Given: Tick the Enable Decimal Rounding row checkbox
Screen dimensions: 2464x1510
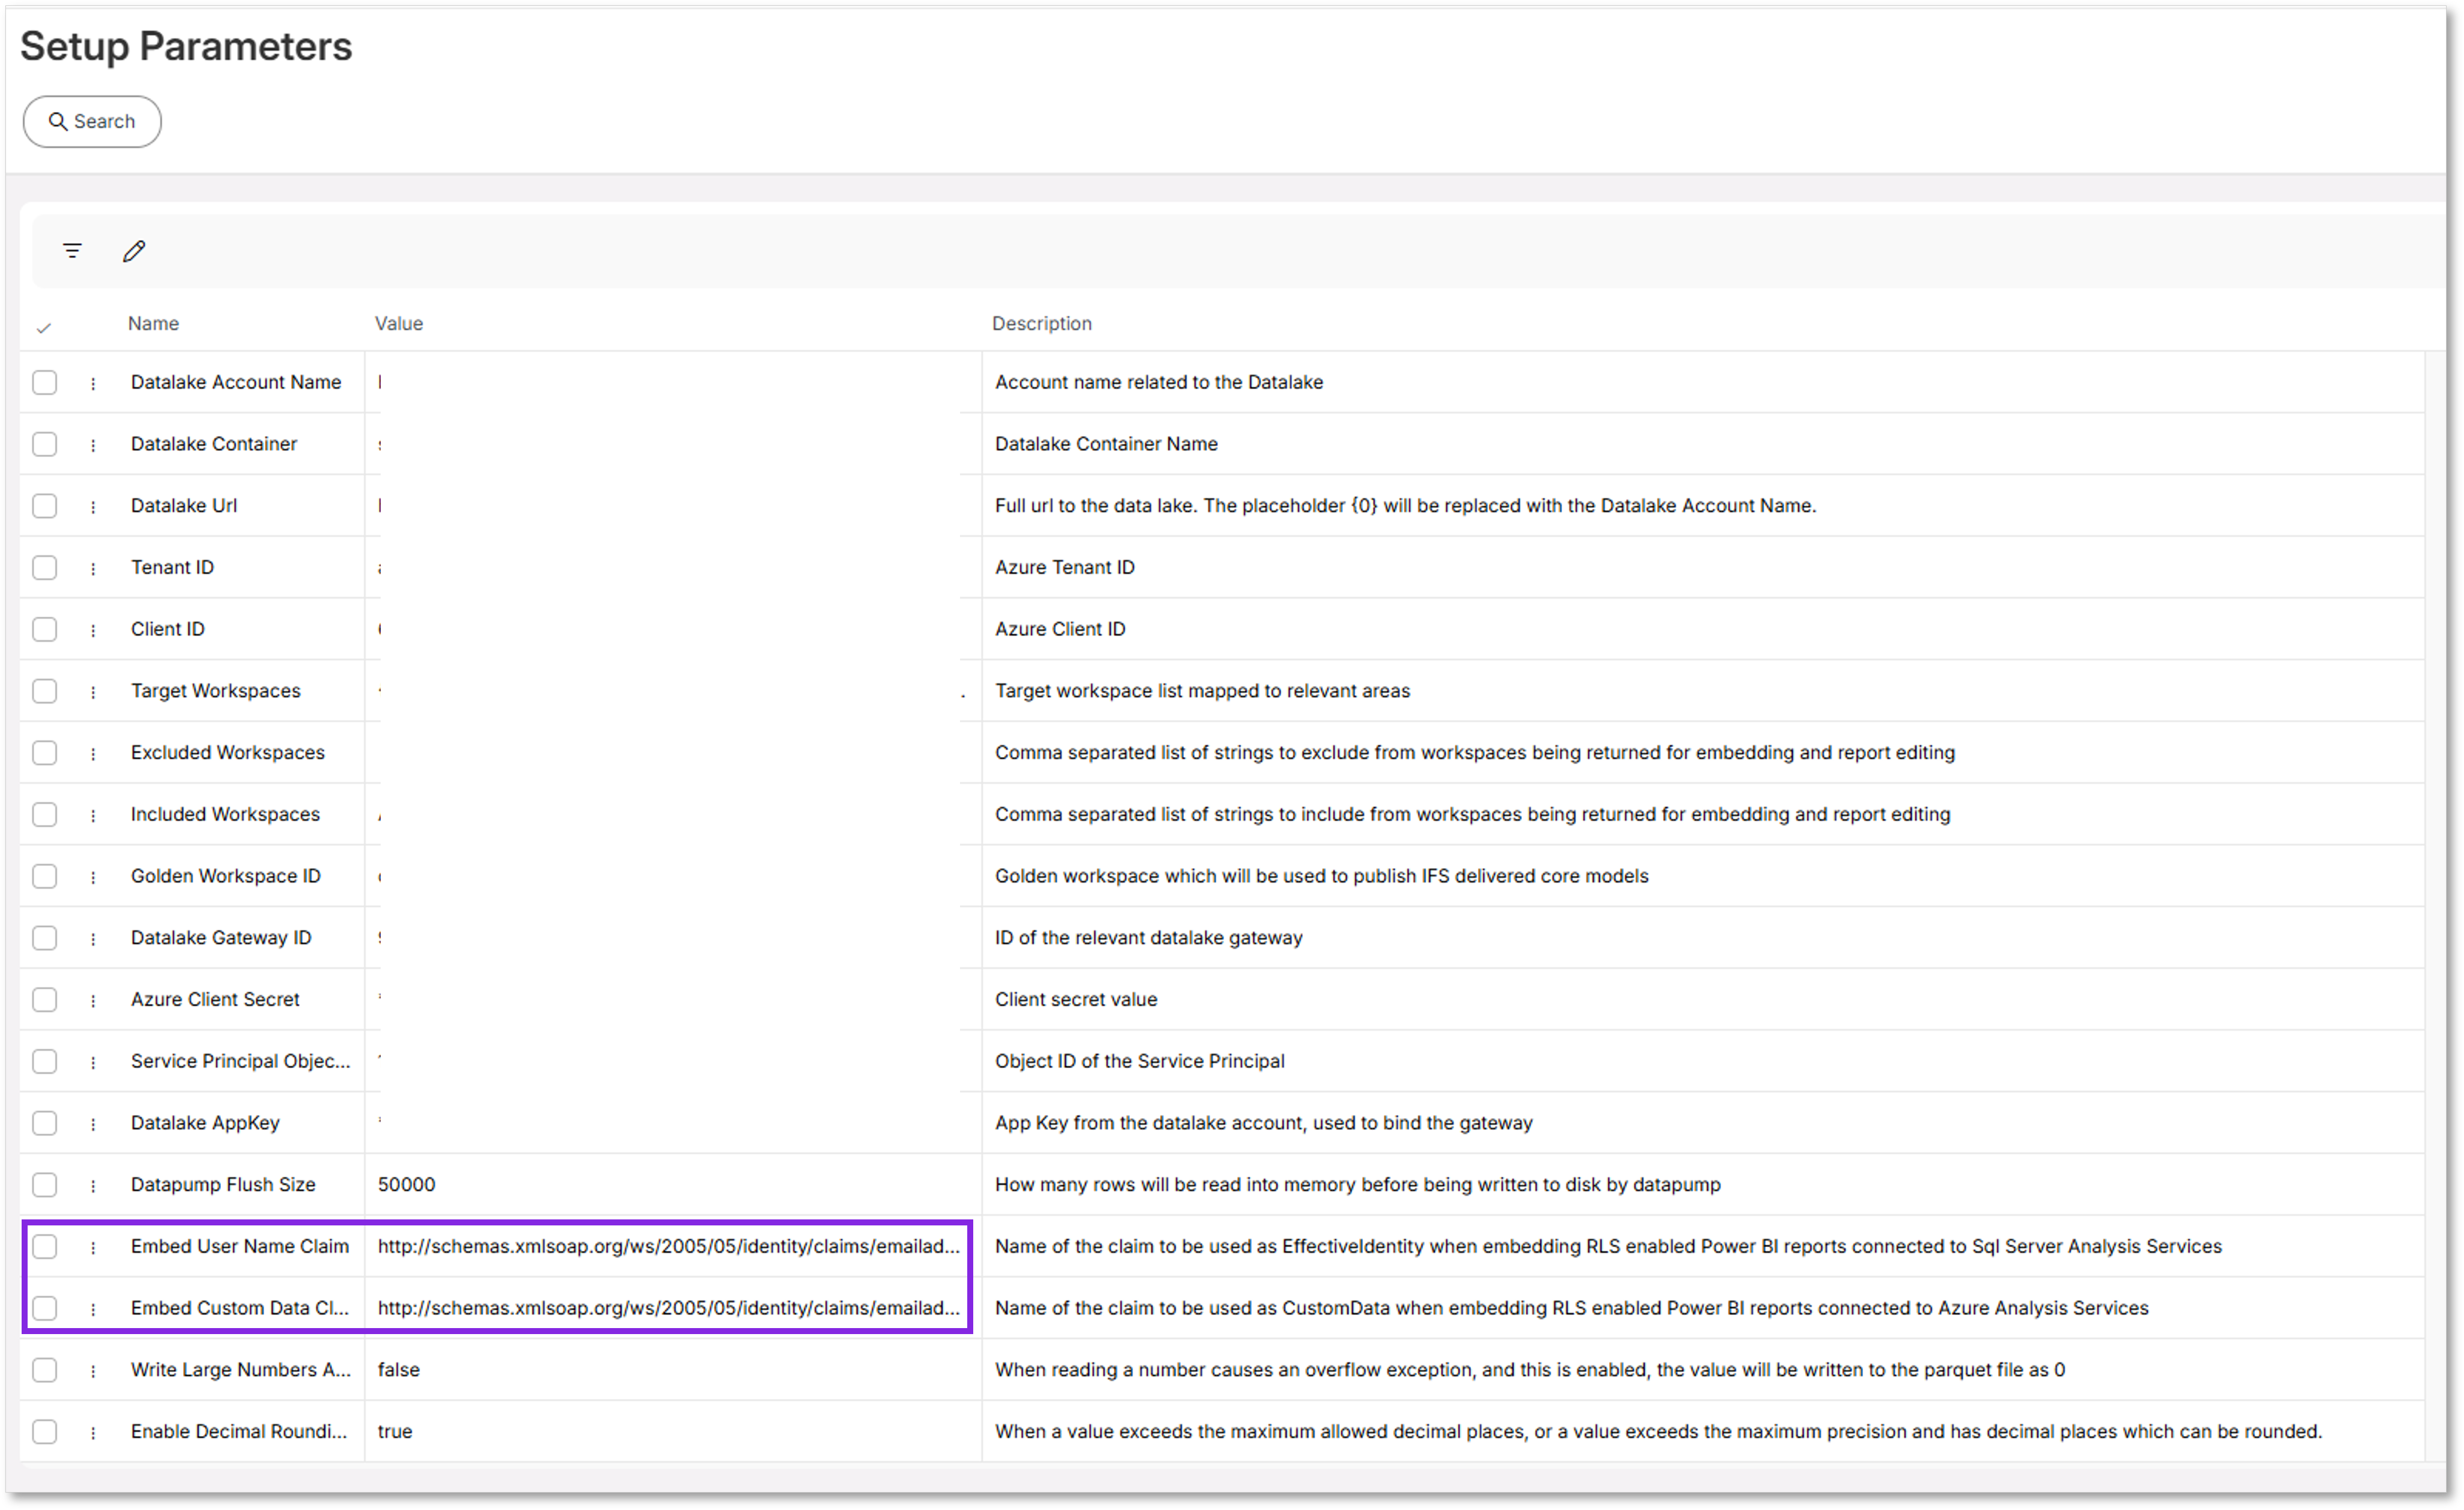Looking at the screenshot, I should 44,1432.
